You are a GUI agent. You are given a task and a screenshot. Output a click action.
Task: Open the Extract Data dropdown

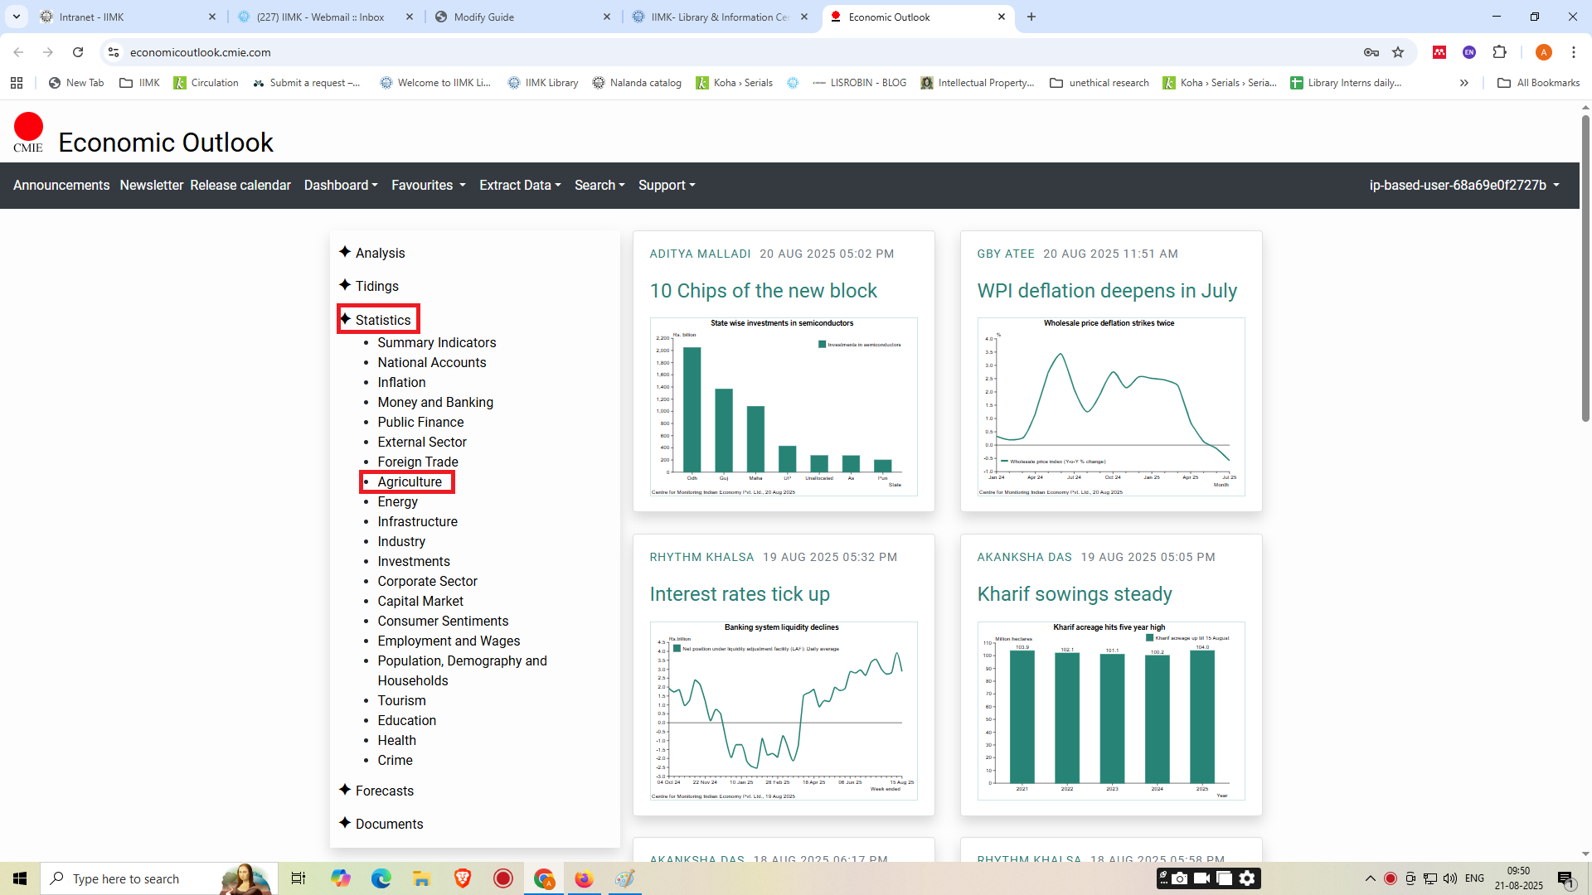pos(520,185)
